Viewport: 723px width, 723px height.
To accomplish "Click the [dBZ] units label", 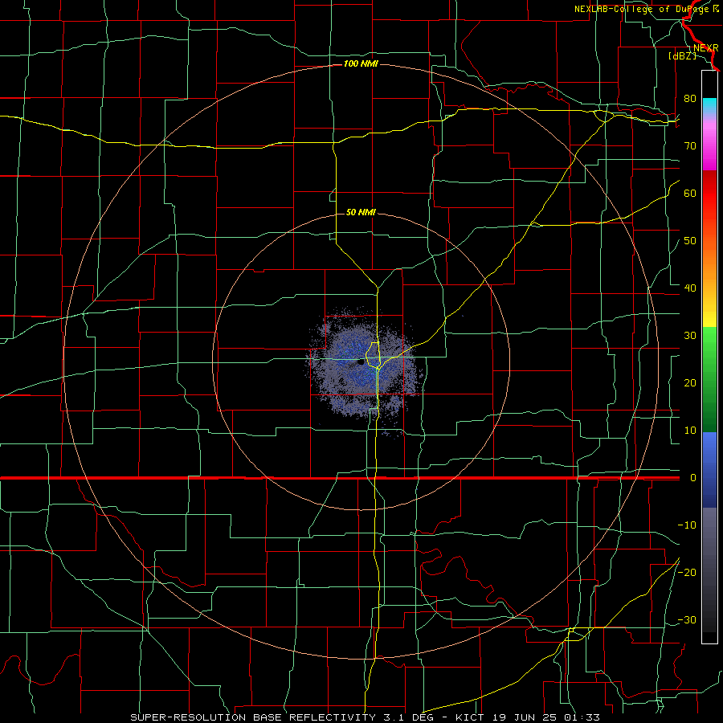I will [x=682, y=56].
